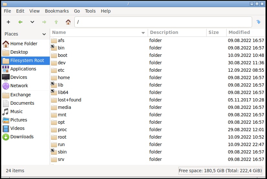Click the path bar input field
267x179 pixels.
tap(163, 22)
